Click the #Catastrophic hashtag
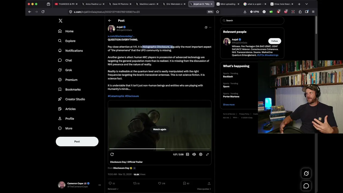343x193 pixels. (116, 96)
